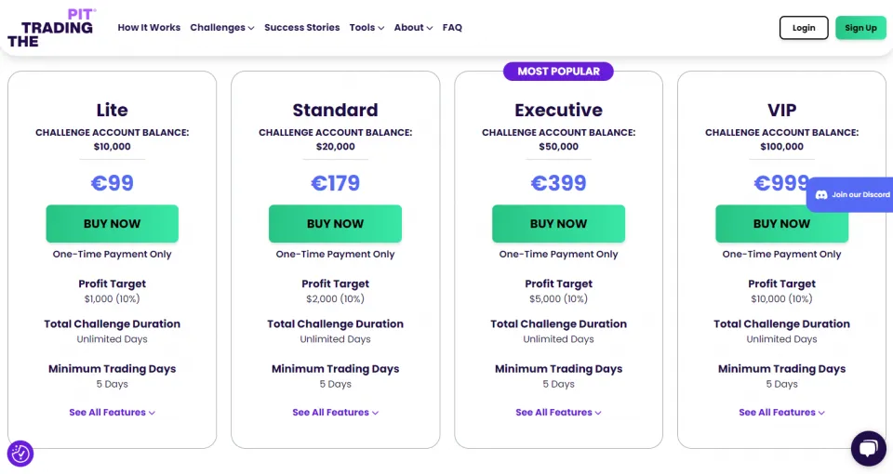Open the Tools dropdown menu
The image size is (893, 474).
tap(367, 28)
